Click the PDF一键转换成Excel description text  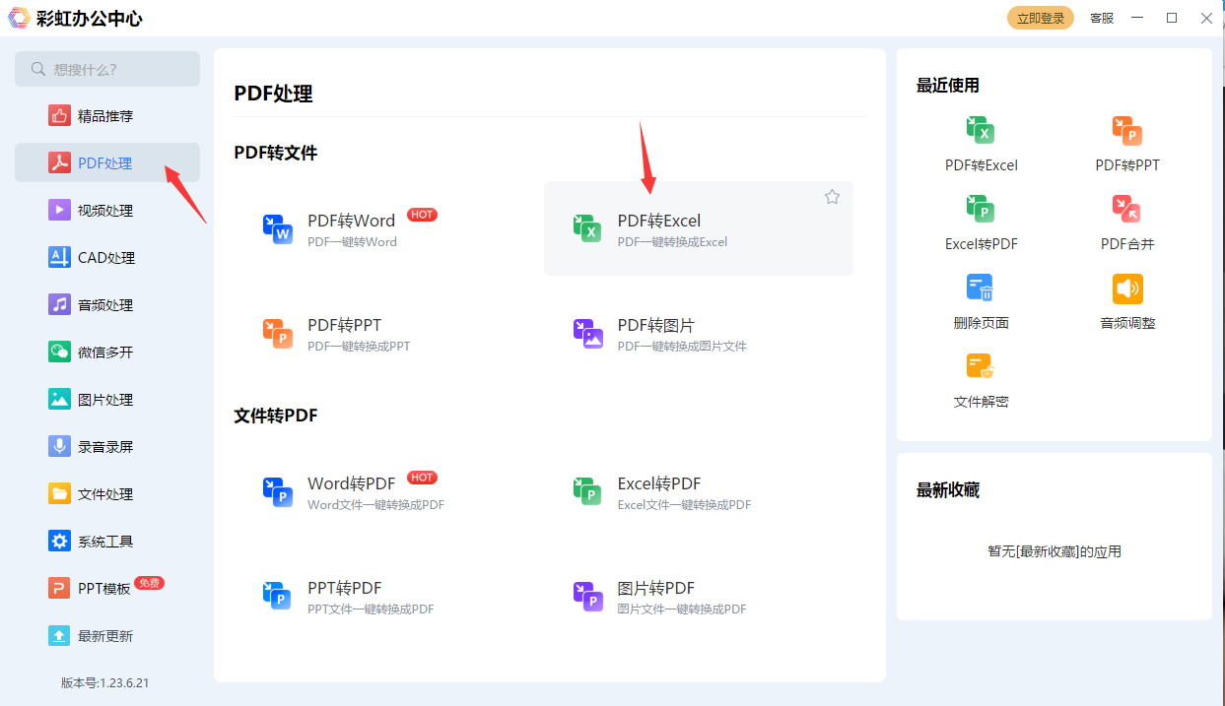click(672, 242)
